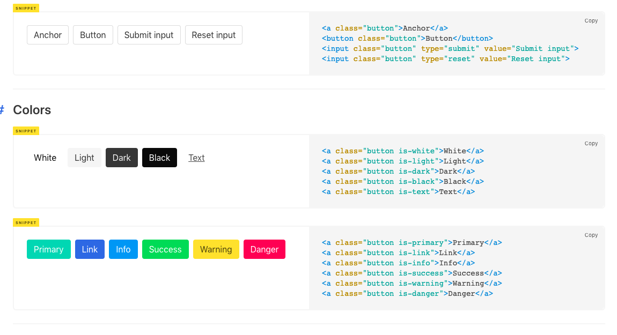Click the Black colored button
617x335 pixels.
(x=159, y=158)
